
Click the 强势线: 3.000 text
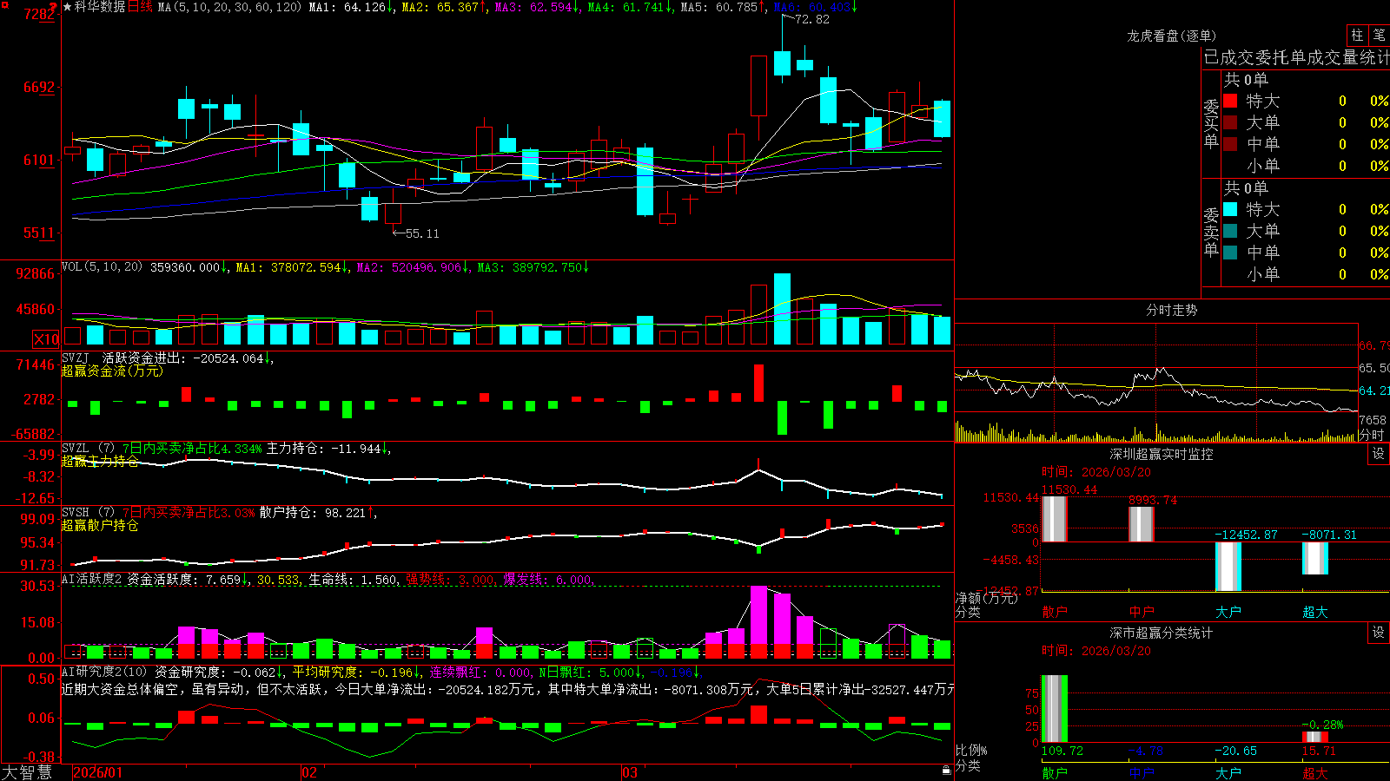pos(451,579)
